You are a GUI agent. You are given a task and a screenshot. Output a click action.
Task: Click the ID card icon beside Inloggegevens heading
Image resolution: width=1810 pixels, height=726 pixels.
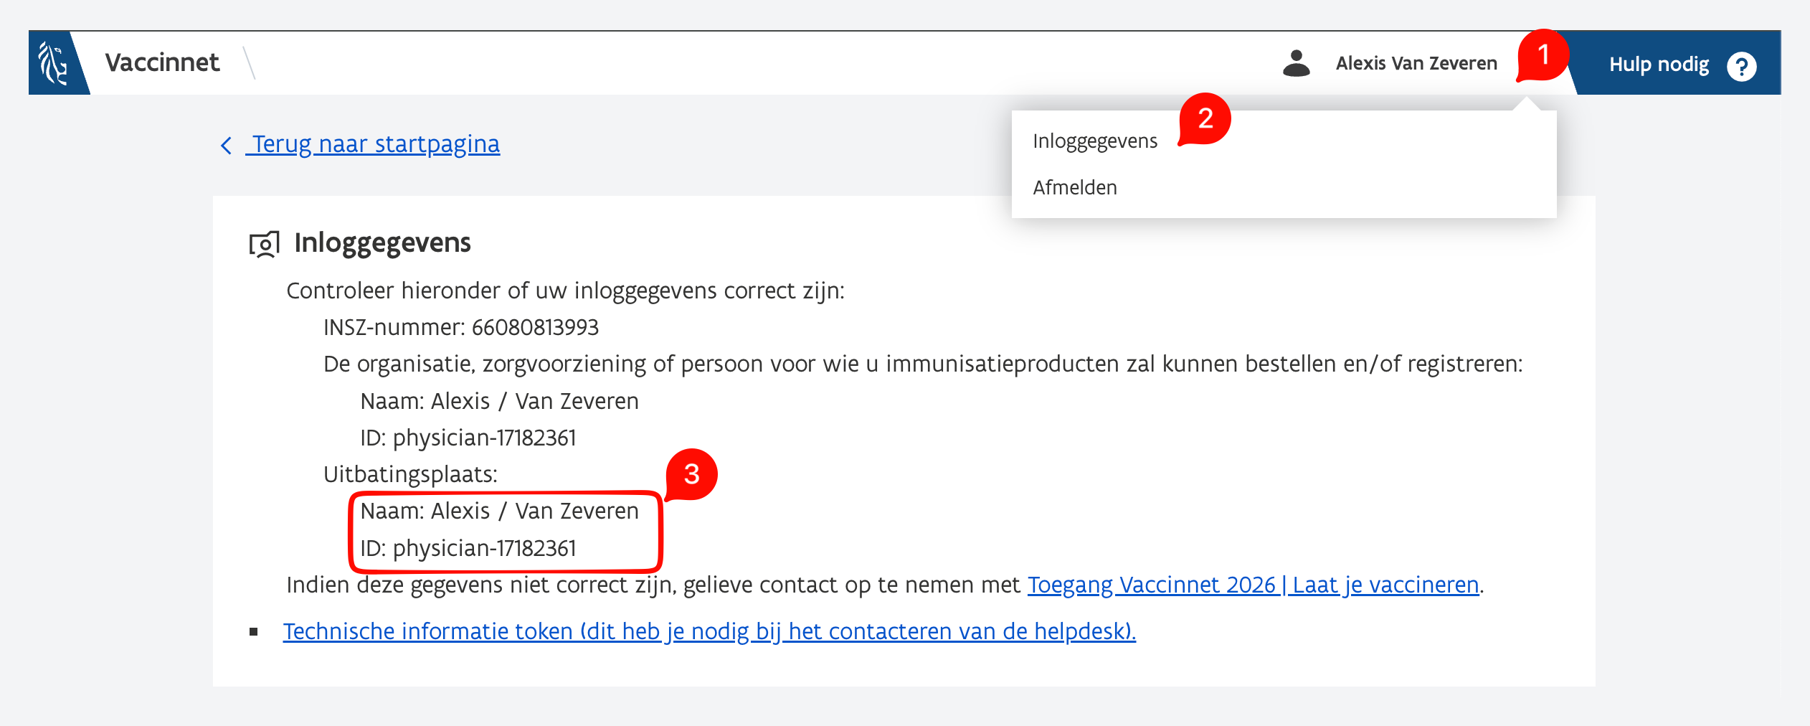pos(264,244)
